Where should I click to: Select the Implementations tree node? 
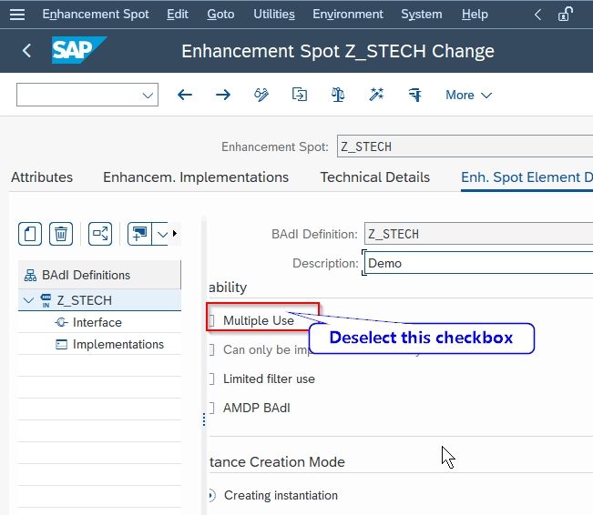[x=118, y=344]
